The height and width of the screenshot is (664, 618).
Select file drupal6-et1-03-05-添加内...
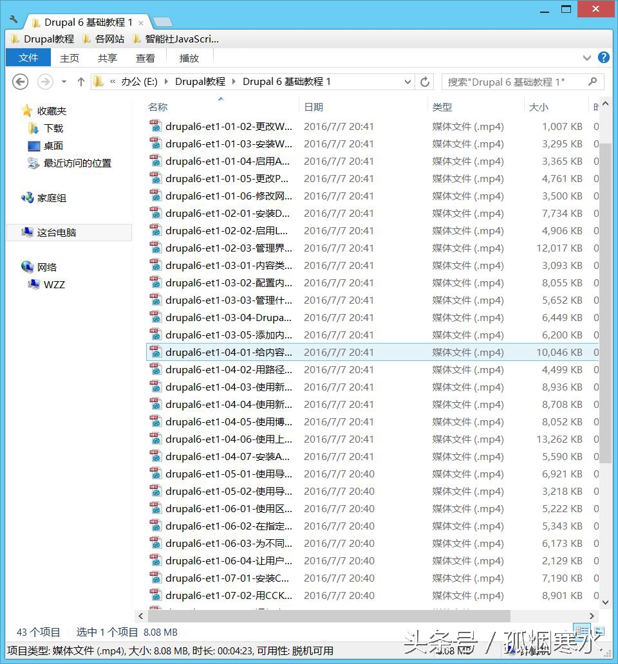tap(229, 335)
